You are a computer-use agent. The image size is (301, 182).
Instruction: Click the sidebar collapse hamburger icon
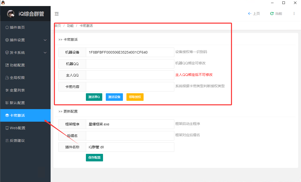(x=57, y=14)
